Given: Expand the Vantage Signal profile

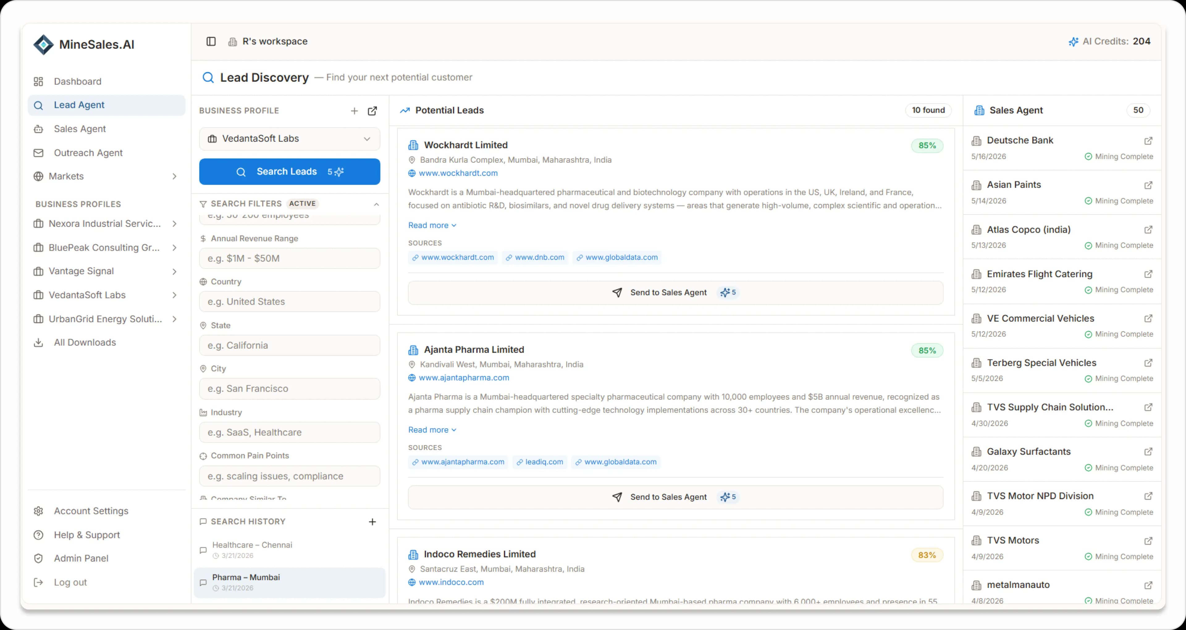Looking at the screenshot, I should (175, 271).
